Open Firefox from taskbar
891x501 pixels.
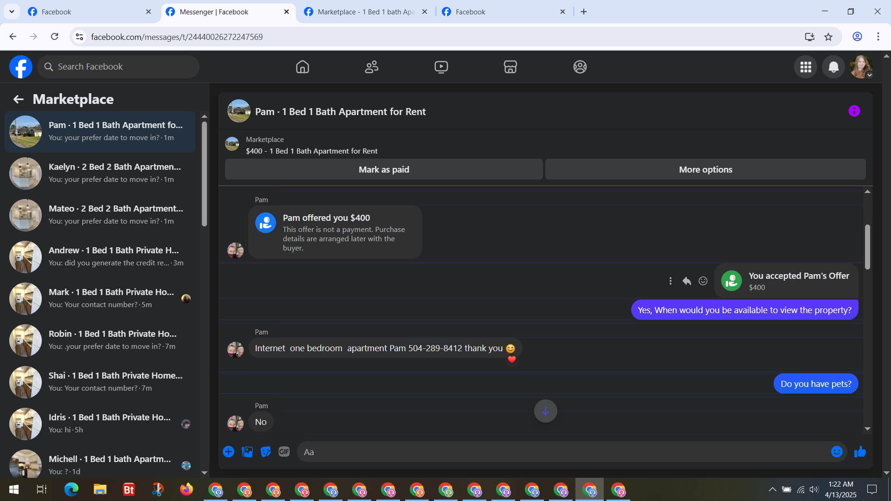187,489
